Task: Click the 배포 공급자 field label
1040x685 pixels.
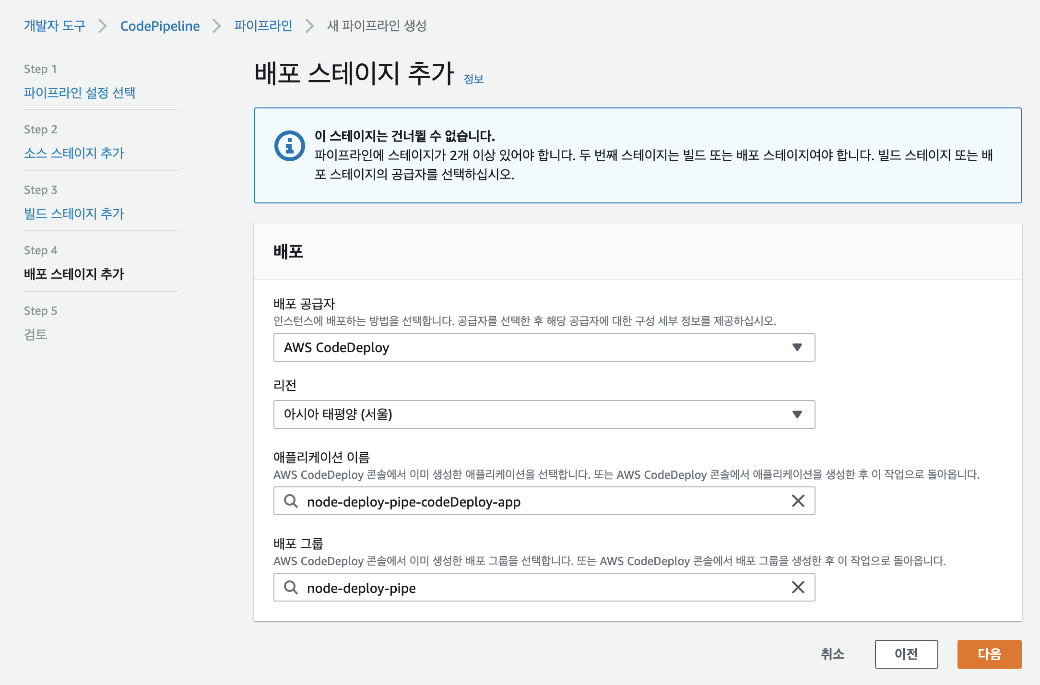Action: pos(304,304)
